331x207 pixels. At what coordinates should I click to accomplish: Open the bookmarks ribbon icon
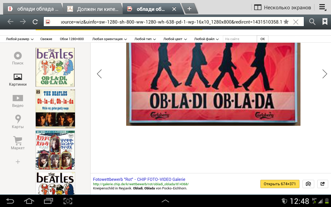(325, 22)
